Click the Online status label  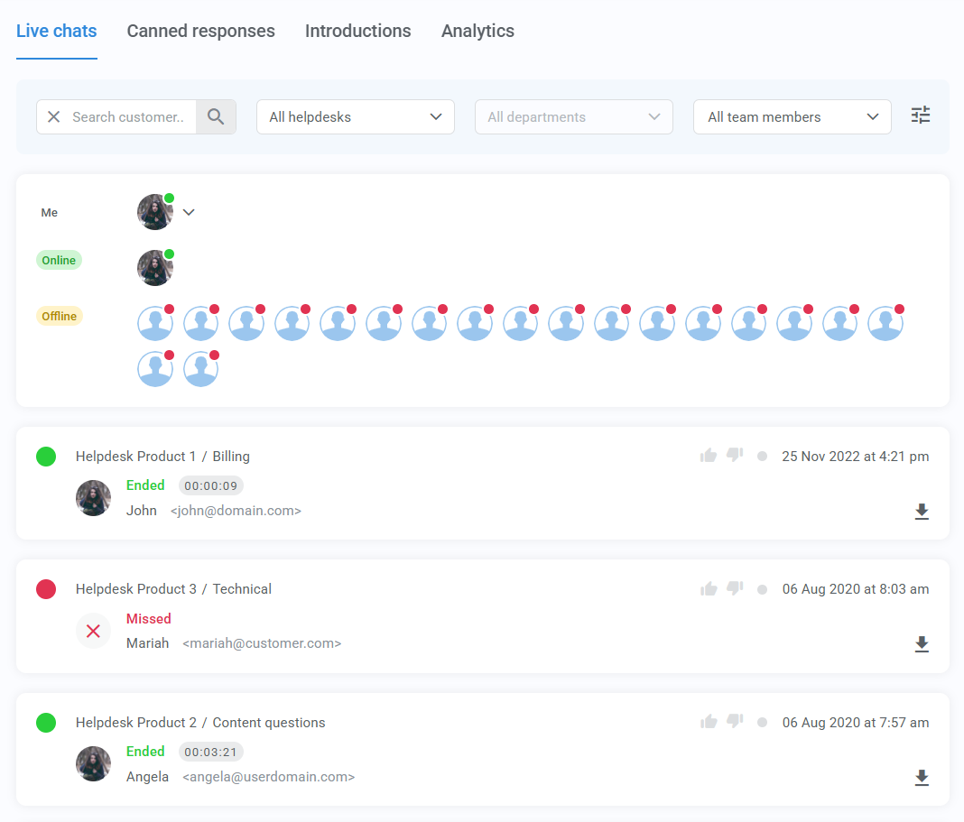tap(59, 260)
